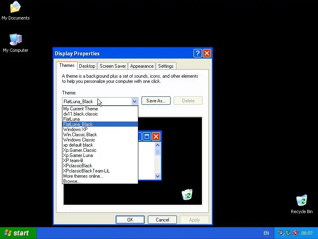Screen dimensions: 318x239
Task: Select the Recycle Bin desktop icon
Action: [302, 204]
